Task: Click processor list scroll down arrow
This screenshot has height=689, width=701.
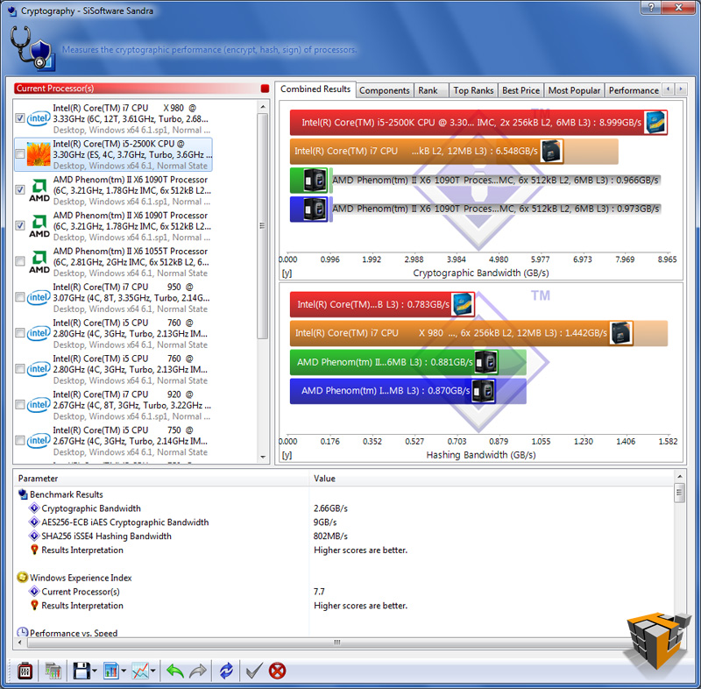Action: [263, 457]
